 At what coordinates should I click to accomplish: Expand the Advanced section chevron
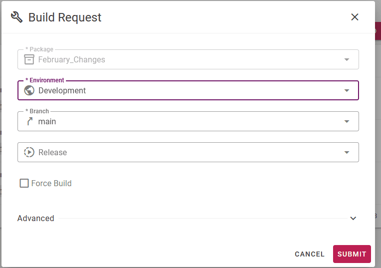tap(353, 218)
